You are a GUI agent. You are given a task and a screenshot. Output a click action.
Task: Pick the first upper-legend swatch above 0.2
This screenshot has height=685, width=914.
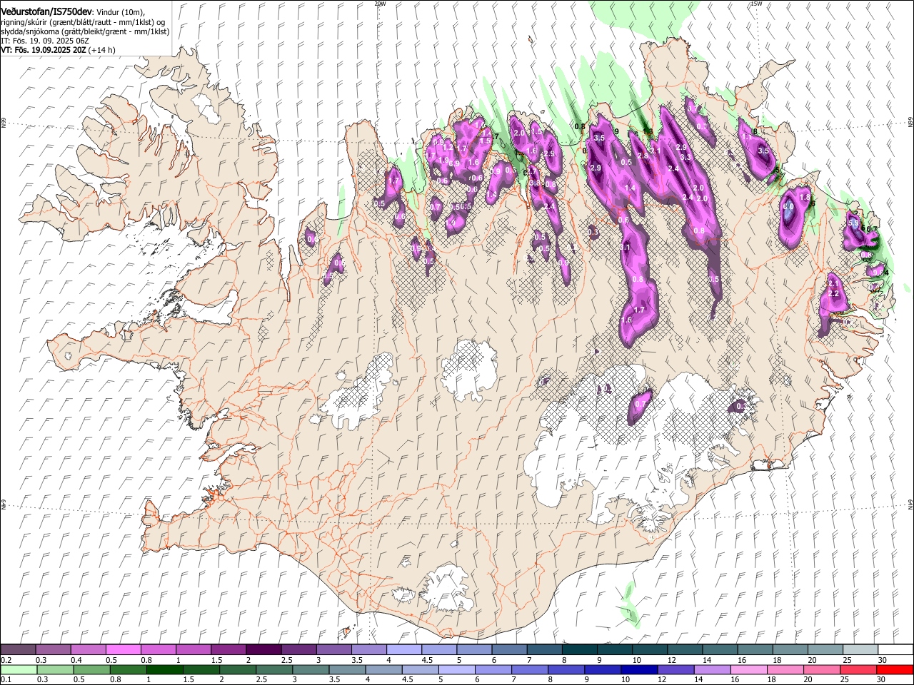coord(18,649)
